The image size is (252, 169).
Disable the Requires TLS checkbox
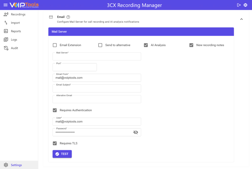(55, 143)
